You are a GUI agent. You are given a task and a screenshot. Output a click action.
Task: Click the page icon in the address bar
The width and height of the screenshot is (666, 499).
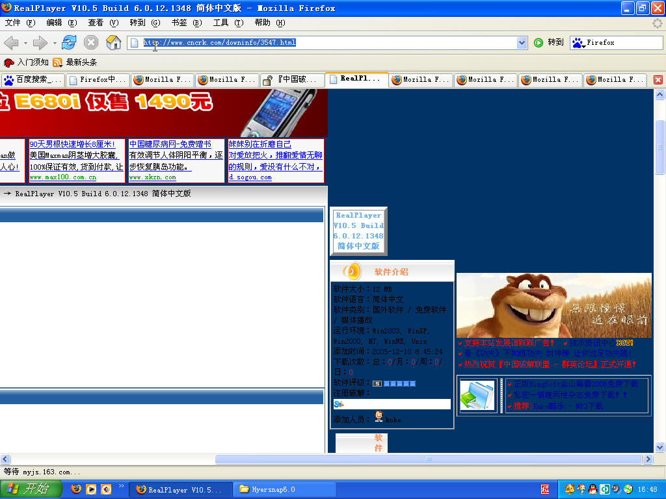click(134, 42)
